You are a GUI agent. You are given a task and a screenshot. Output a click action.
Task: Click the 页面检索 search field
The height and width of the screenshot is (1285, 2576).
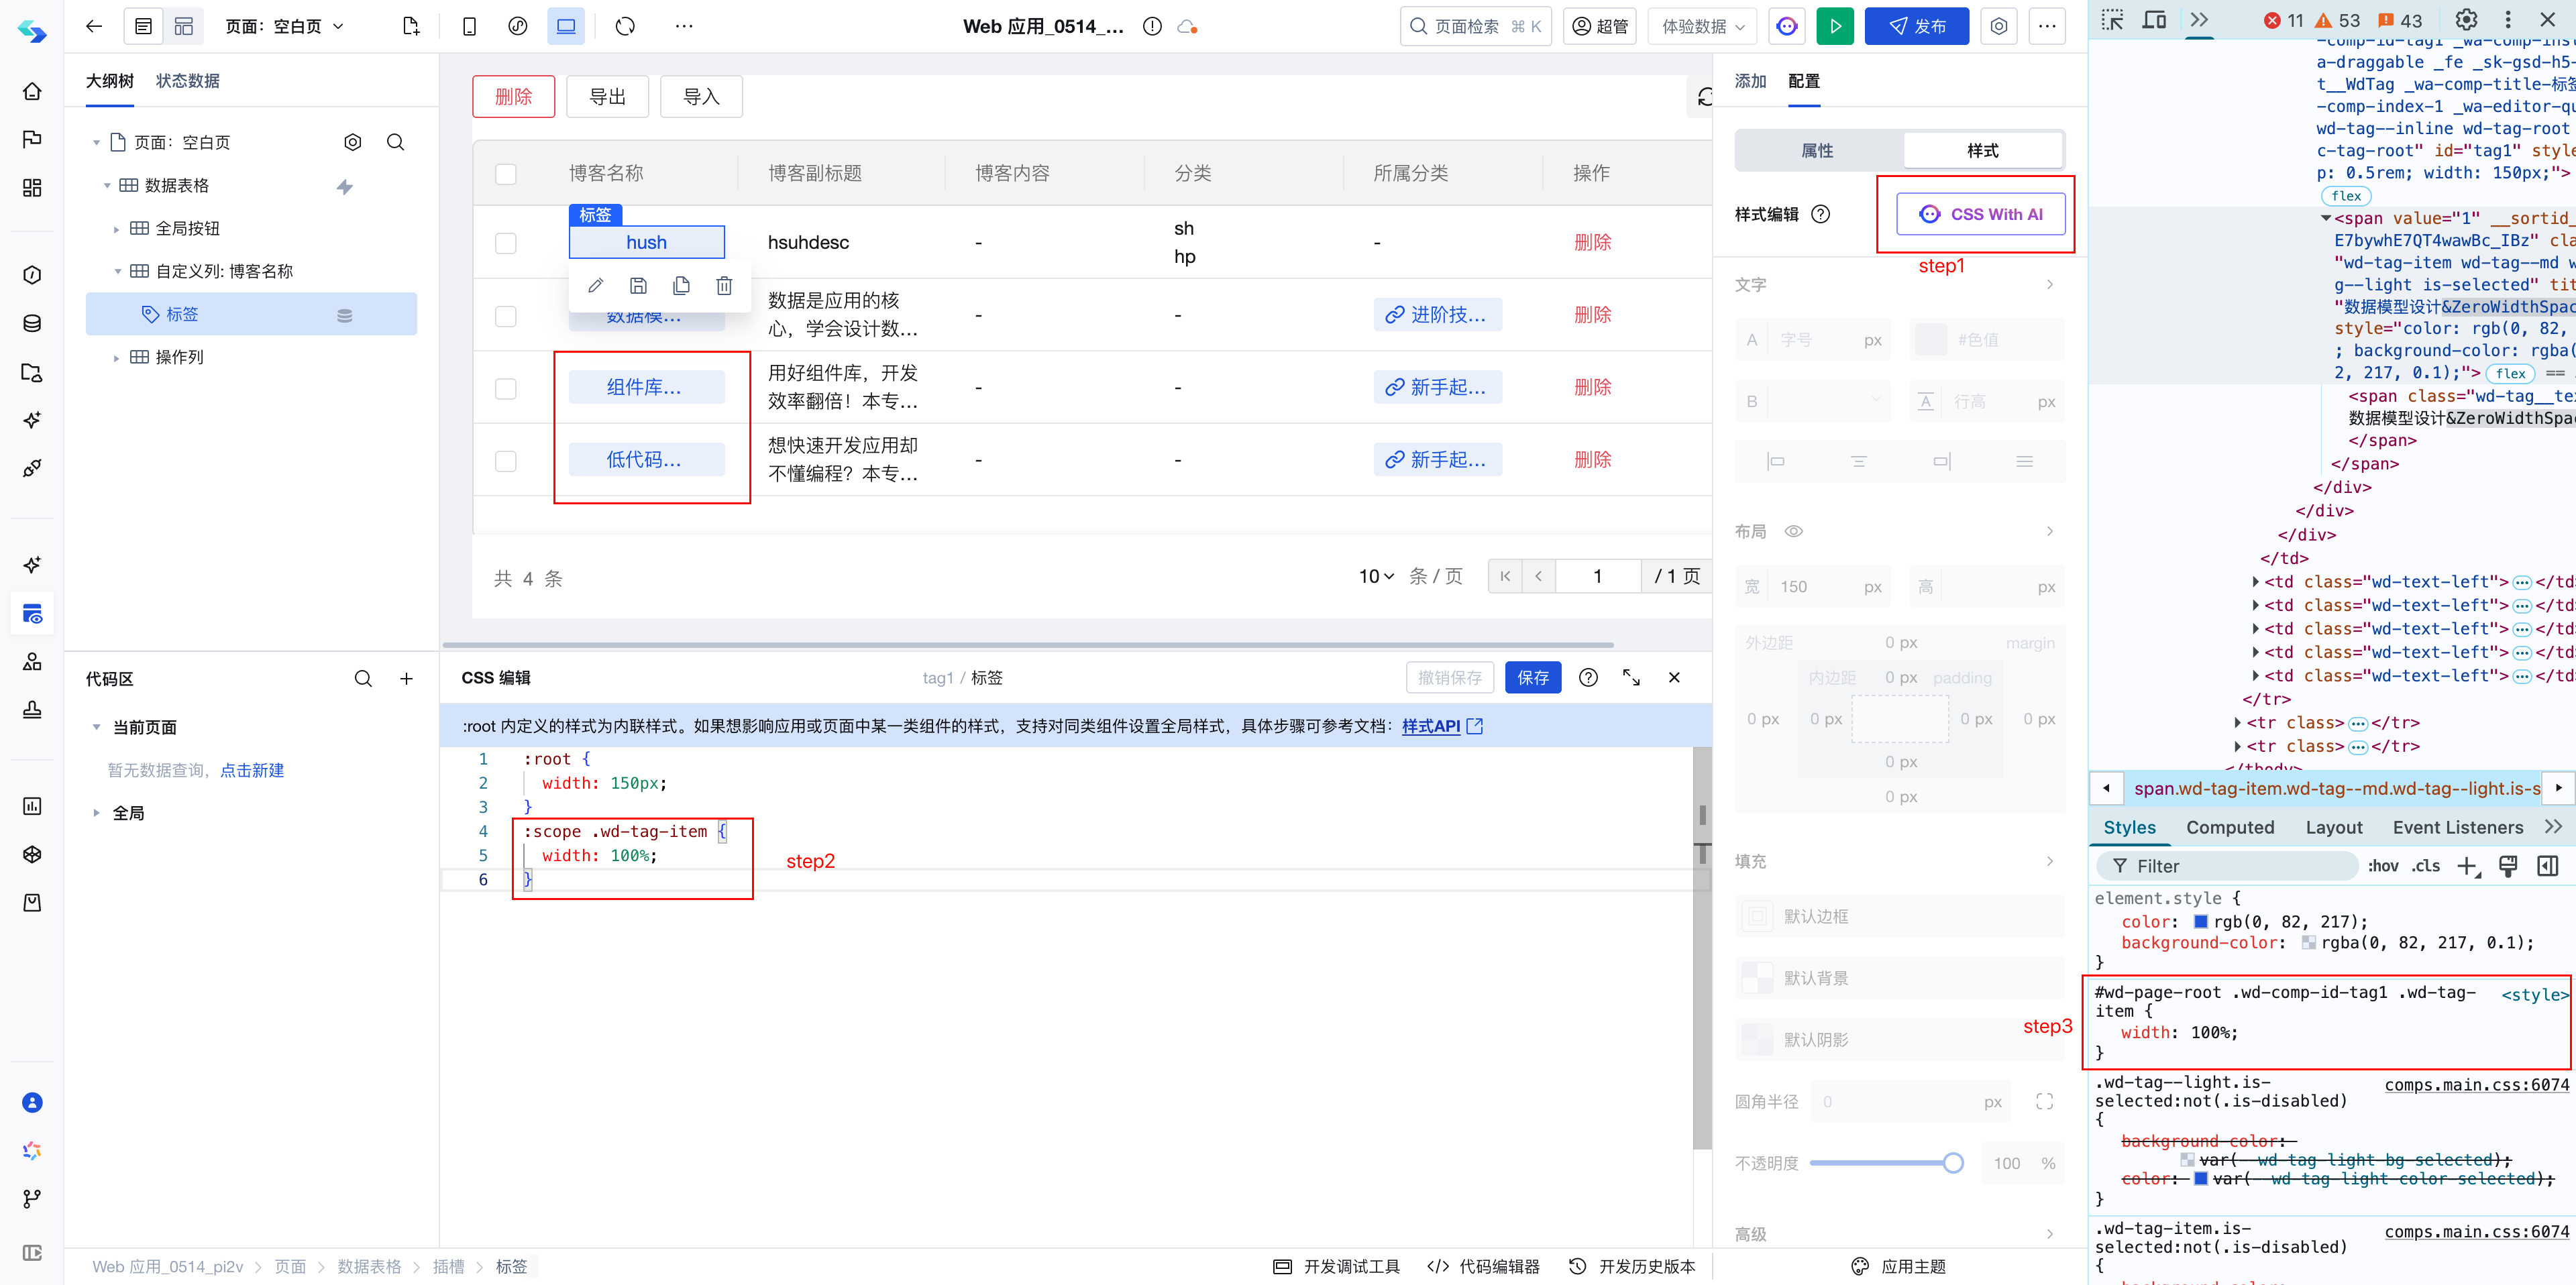coord(1475,27)
